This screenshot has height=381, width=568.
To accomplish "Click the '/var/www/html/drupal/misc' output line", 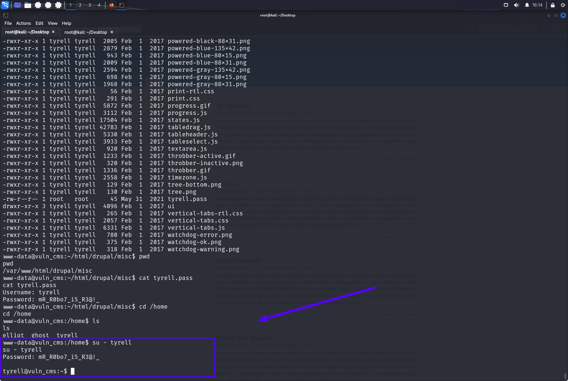I will 47,271.
